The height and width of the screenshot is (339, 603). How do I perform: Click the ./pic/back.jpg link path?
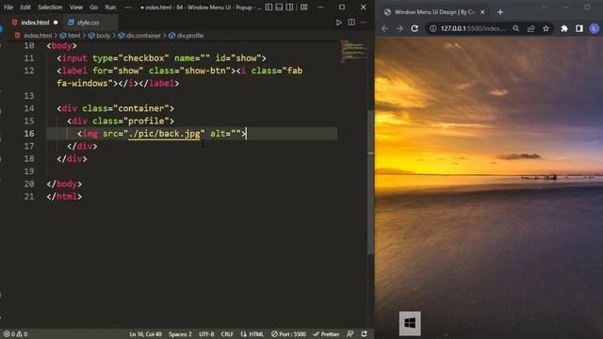[x=164, y=134]
